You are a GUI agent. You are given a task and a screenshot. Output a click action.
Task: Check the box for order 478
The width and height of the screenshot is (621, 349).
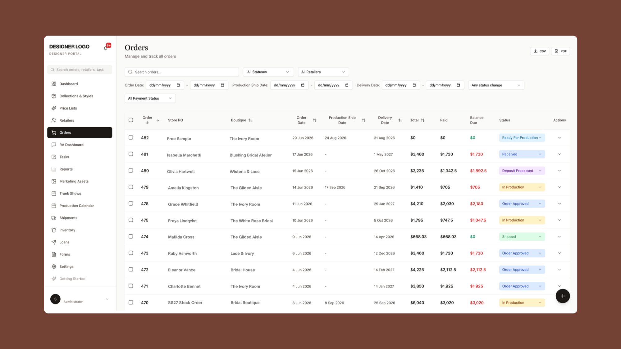click(131, 204)
